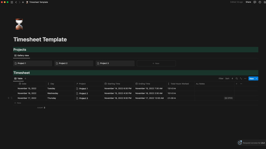Click the search icon in table toolbar
266x149 pixels.
[x=237, y=79]
